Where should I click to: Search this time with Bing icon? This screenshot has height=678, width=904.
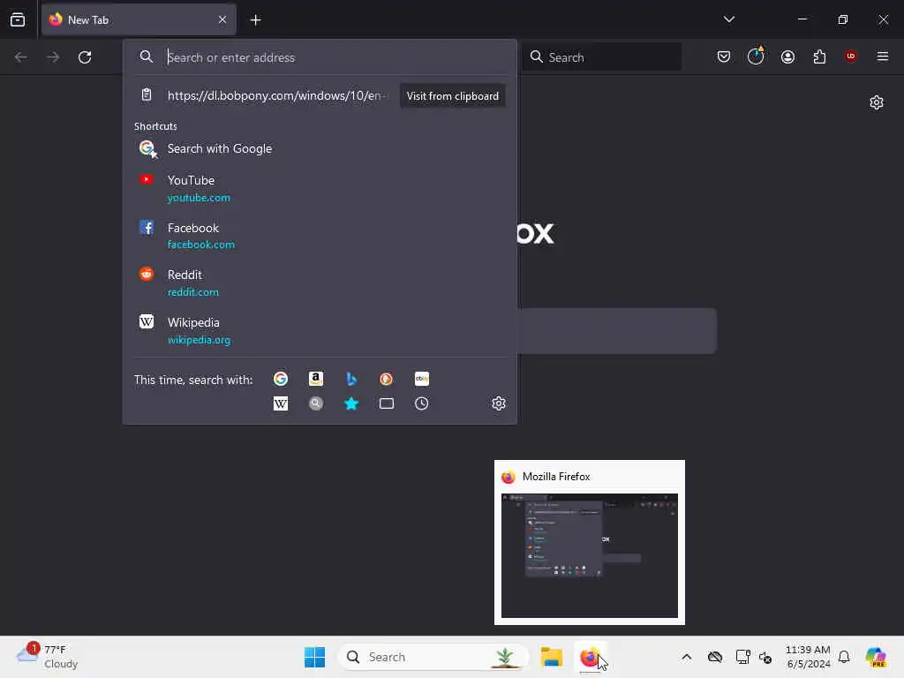click(x=351, y=379)
